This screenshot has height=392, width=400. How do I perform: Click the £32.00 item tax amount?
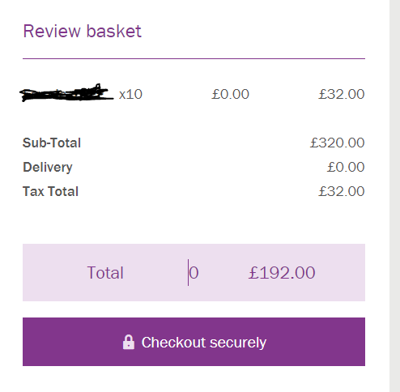point(342,94)
